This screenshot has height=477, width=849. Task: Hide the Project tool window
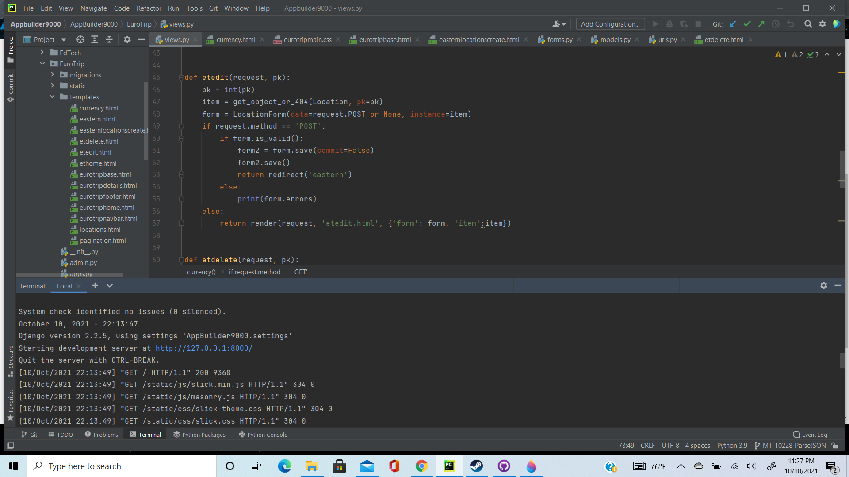(x=141, y=40)
